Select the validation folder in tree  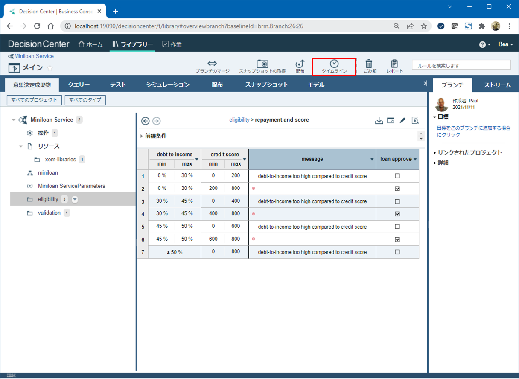(x=49, y=213)
